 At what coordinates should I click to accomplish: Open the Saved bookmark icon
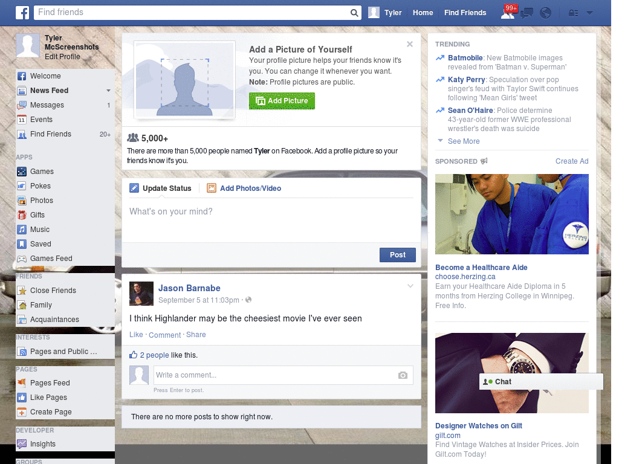pyautogui.click(x=22, y=244)
